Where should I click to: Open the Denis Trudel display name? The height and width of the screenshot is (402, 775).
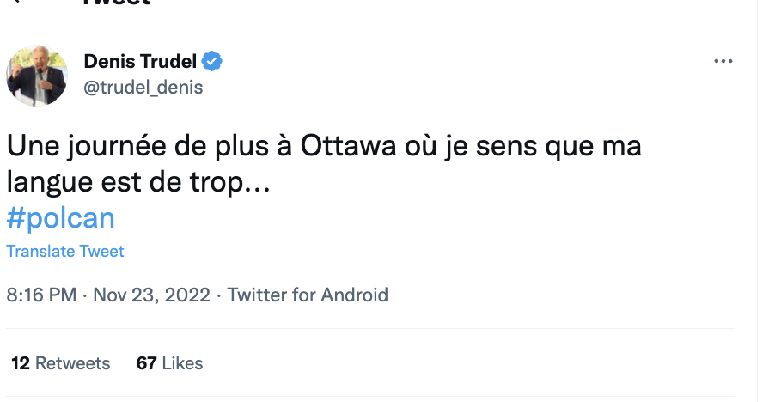pyautogui.click(x=140, y=61)
